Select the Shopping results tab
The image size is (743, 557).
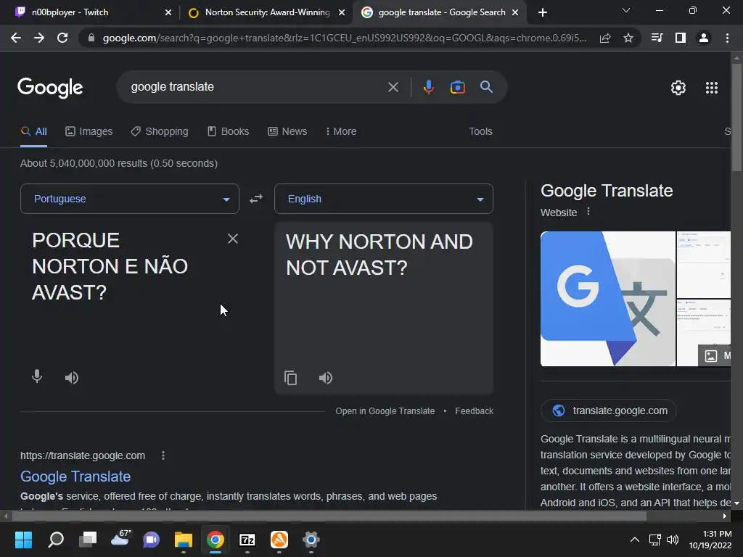pyautogui.click(x=160, y=132)
